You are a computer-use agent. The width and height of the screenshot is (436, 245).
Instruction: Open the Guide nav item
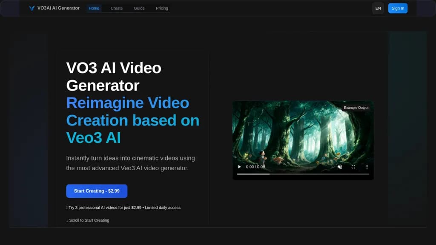[x=139, y=9]
